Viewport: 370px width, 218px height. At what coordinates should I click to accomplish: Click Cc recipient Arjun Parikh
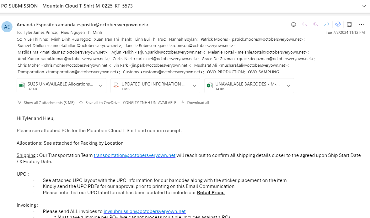point(158,52)
